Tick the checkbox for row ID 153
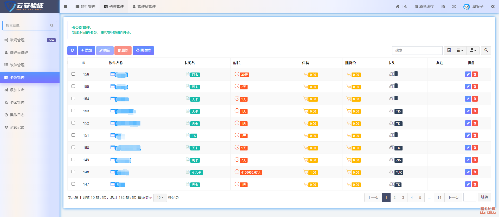The width and height of the screenshot is (499, 217). pos(73,111)
